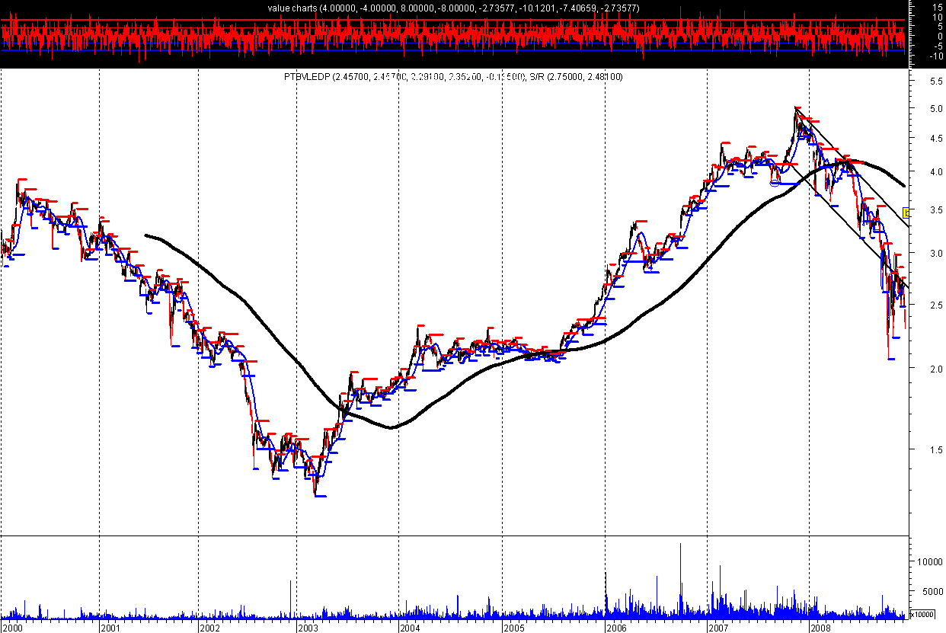Viewport: 946px width, 633px height.
Task: Click the 2008 year label on the time axis
Action: point(820,628)
